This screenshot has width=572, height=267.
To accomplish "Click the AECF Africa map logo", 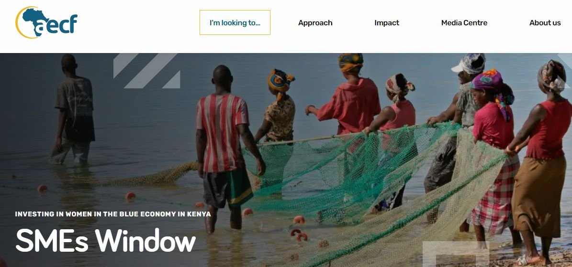I will coord(46,22).
